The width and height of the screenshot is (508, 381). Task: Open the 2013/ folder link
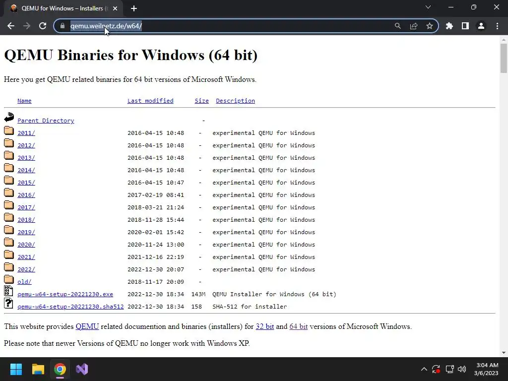[x=26, y=158]
